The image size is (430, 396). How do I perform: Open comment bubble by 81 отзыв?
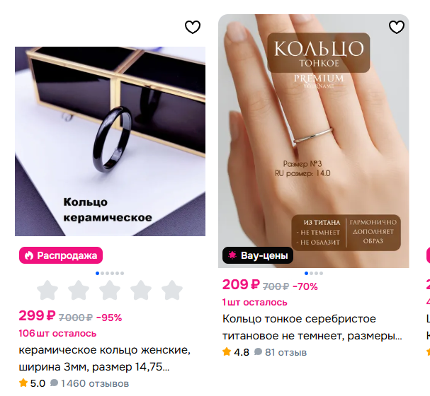(x=258, y=351)
